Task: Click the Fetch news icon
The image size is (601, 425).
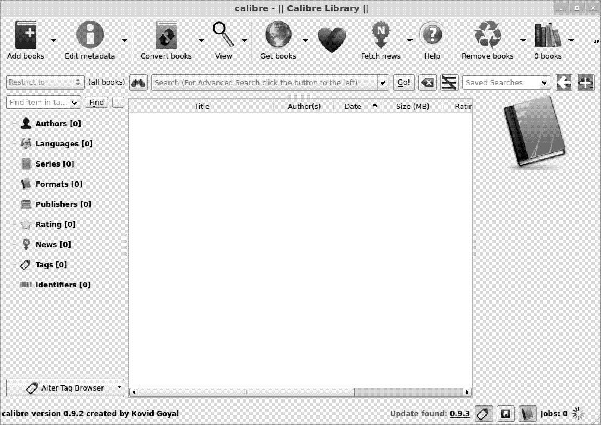Action: 381,35
